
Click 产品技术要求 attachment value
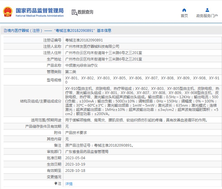[x=76, y=133]
